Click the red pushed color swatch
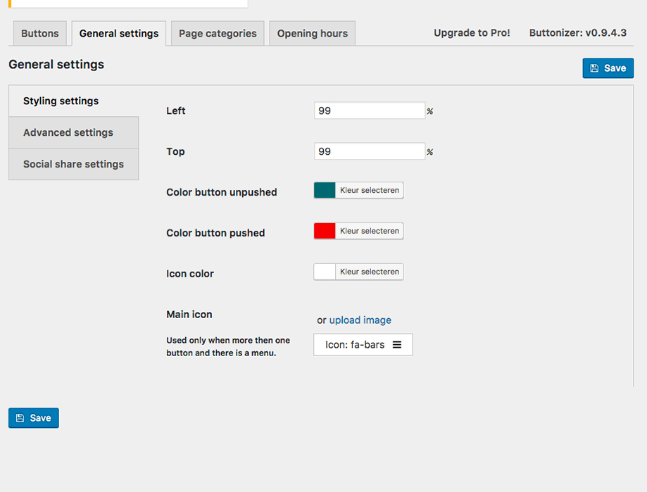Image resolution: width=647 pixels, height=492 pixels. coord(325,232)
